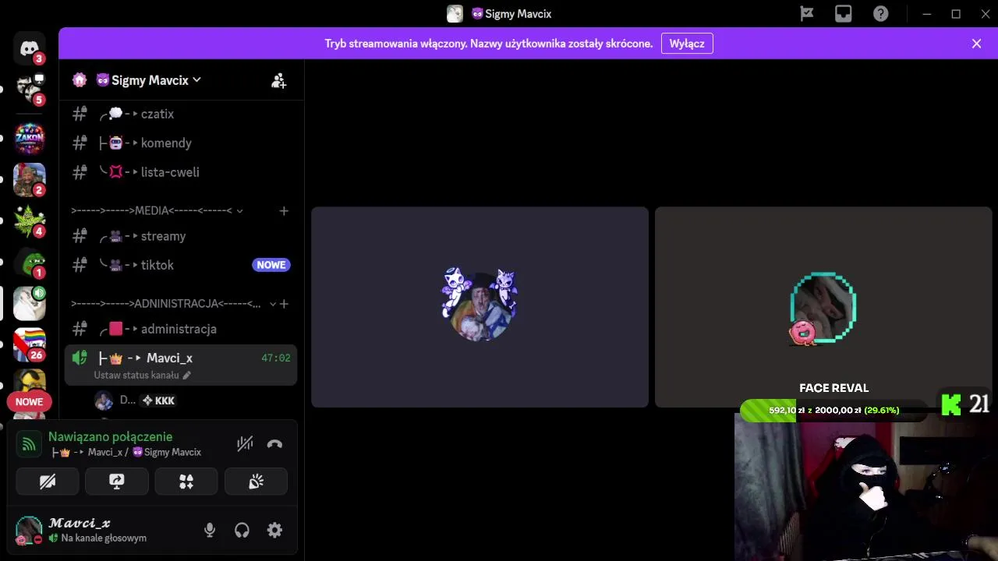The width and height of the screenshot is (998, 561).
Task: Dismiss the streamer mode banner
Action: point(976,44)
